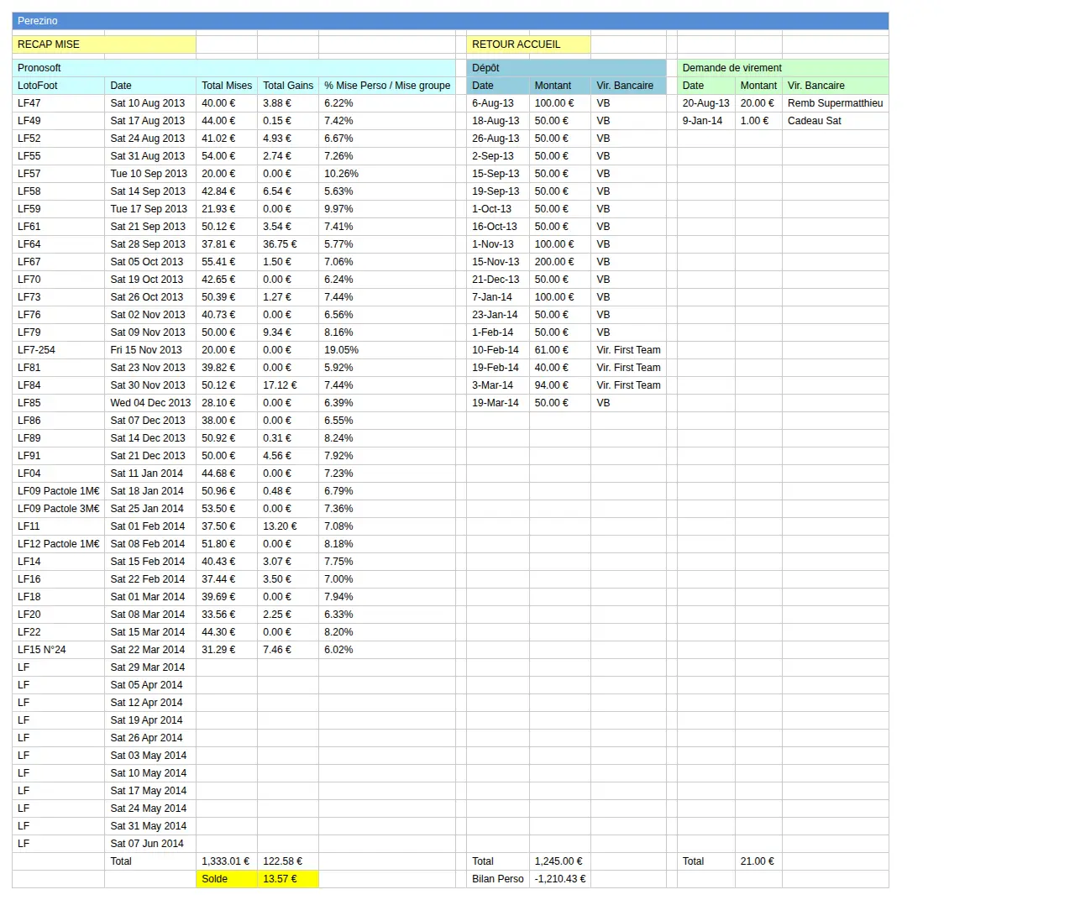Image resolution: width=1075 pixels, height=900 pixels.
Task: Select the LF09 Pactole 1M€ cell
Action: 59,491
